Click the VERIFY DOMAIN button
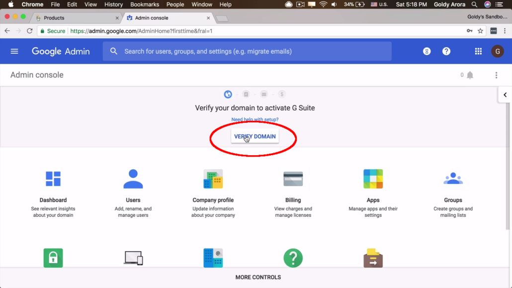Image resolution: width=512 pixels, height=288 pixels. 255,136
